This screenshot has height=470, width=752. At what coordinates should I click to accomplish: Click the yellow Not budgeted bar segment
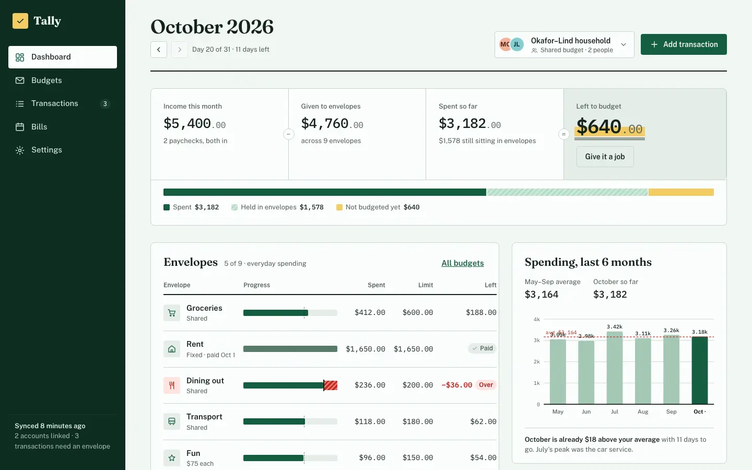coord(681,192)
